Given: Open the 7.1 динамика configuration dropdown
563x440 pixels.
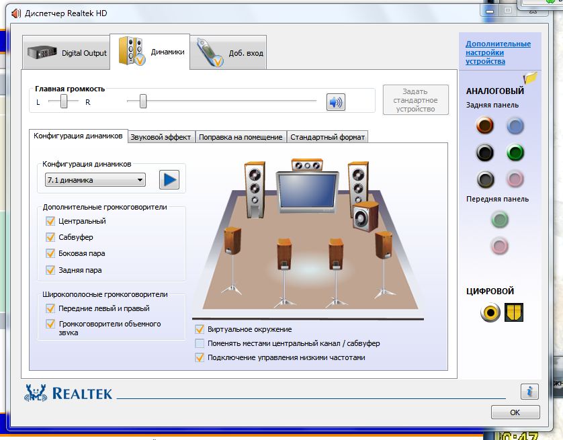Looking at the screenshot, I should (95, 180).
